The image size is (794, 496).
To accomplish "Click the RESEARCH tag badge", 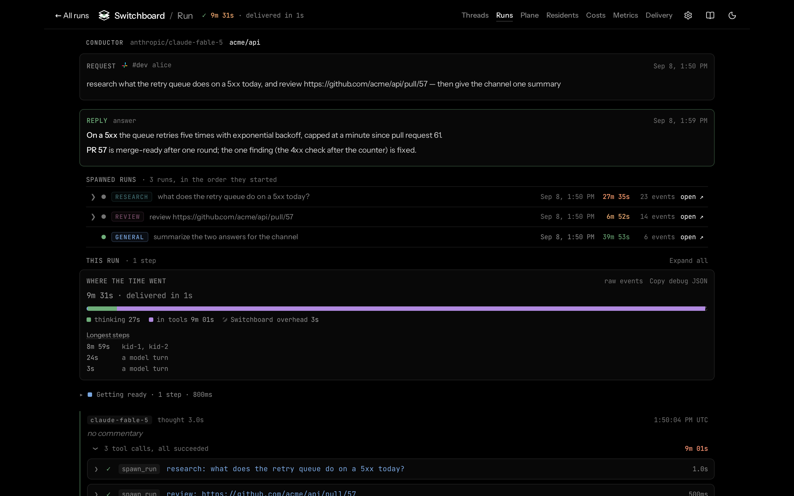I will 132,197.
